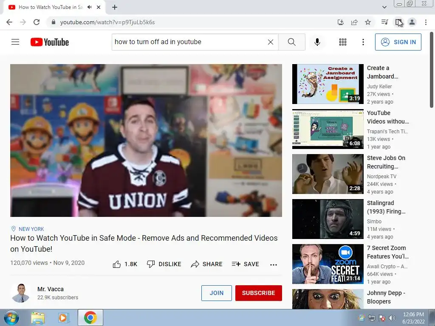Click 'Judy Keller' channel name
435x326 pixels.
tap(379, 87)
